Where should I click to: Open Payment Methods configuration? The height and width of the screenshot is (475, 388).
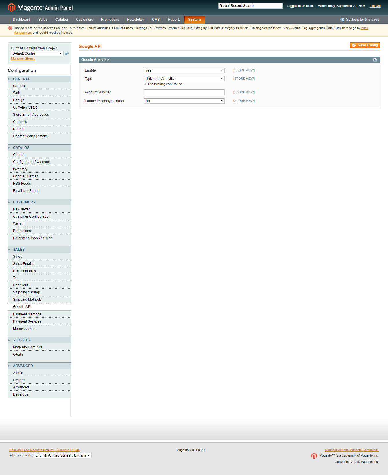tap(39, 314)
